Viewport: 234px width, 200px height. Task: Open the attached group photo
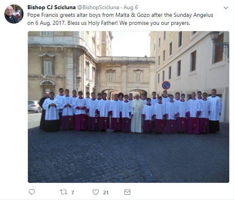[128, 107]
